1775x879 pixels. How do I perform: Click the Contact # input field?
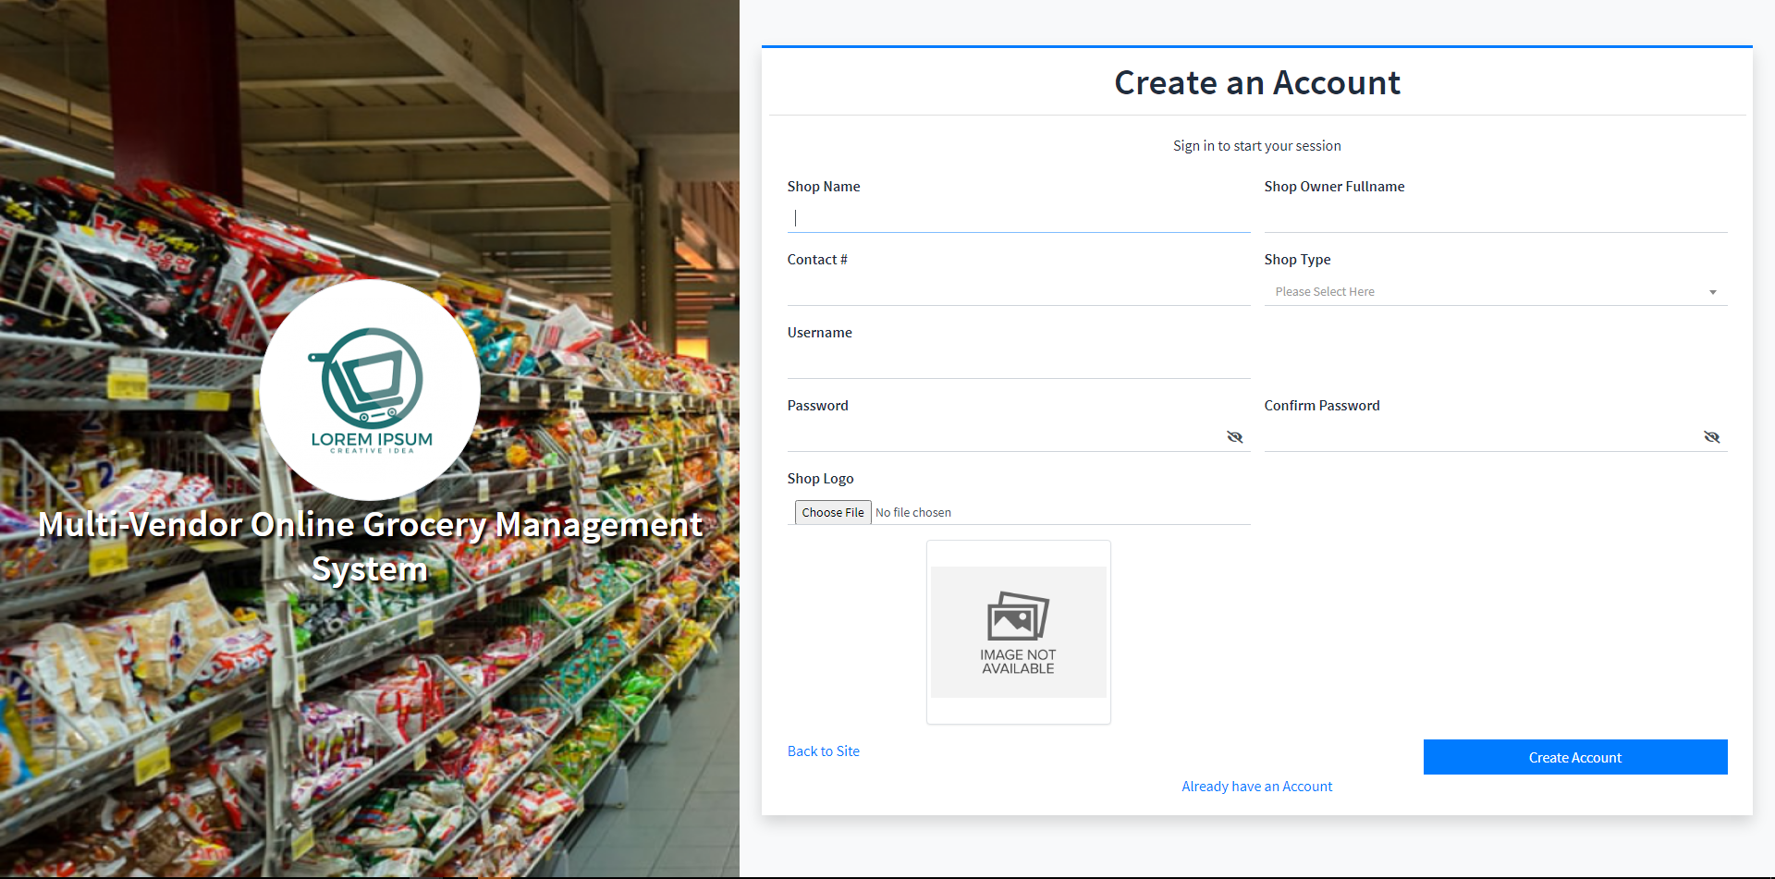click(1018, 291)
